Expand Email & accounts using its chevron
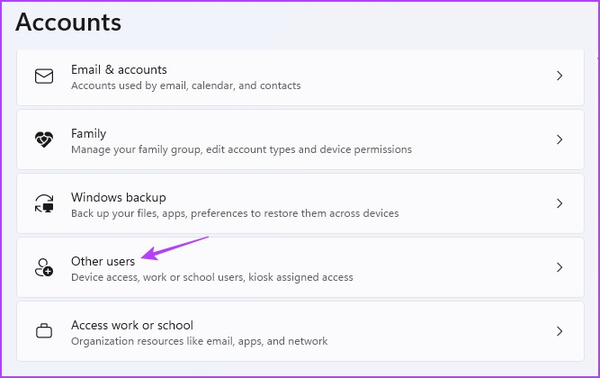This screenshot has height=378, width=600. coord(560,76)
